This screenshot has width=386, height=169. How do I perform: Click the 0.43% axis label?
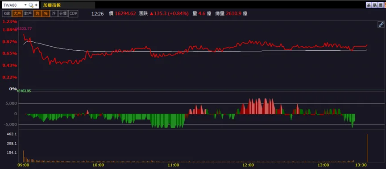pyautogui.click(x=10, y=65)
